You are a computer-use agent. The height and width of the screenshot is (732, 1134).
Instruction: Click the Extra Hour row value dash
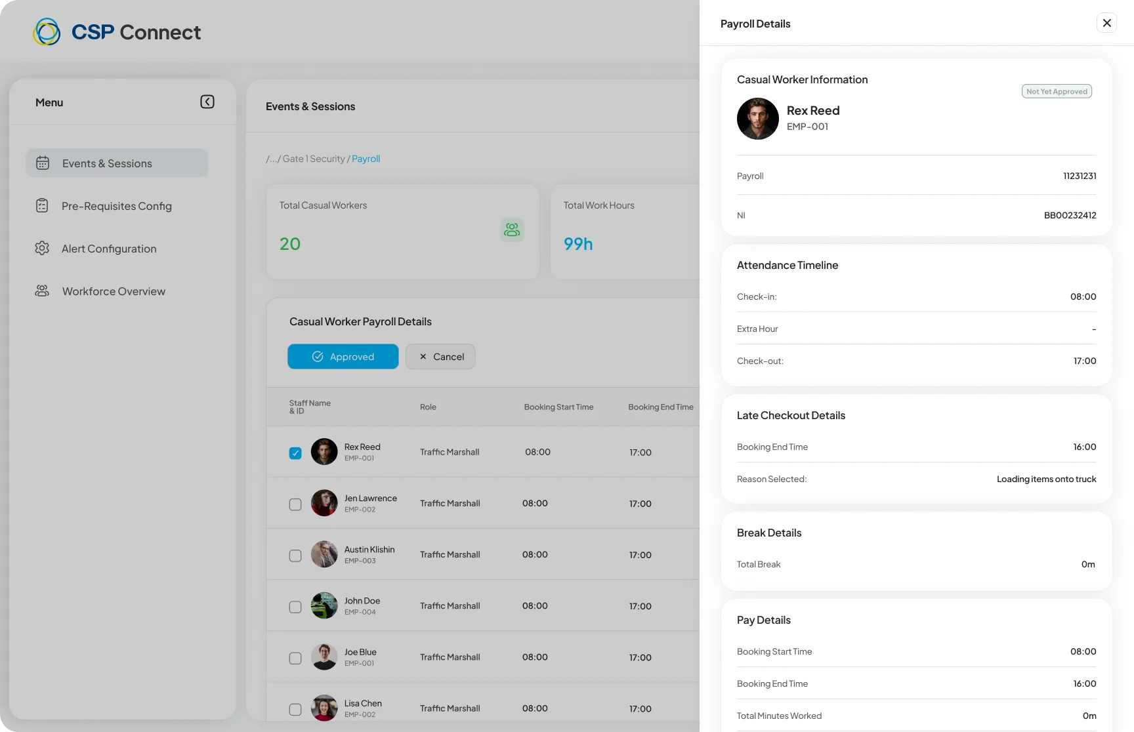1094,329
